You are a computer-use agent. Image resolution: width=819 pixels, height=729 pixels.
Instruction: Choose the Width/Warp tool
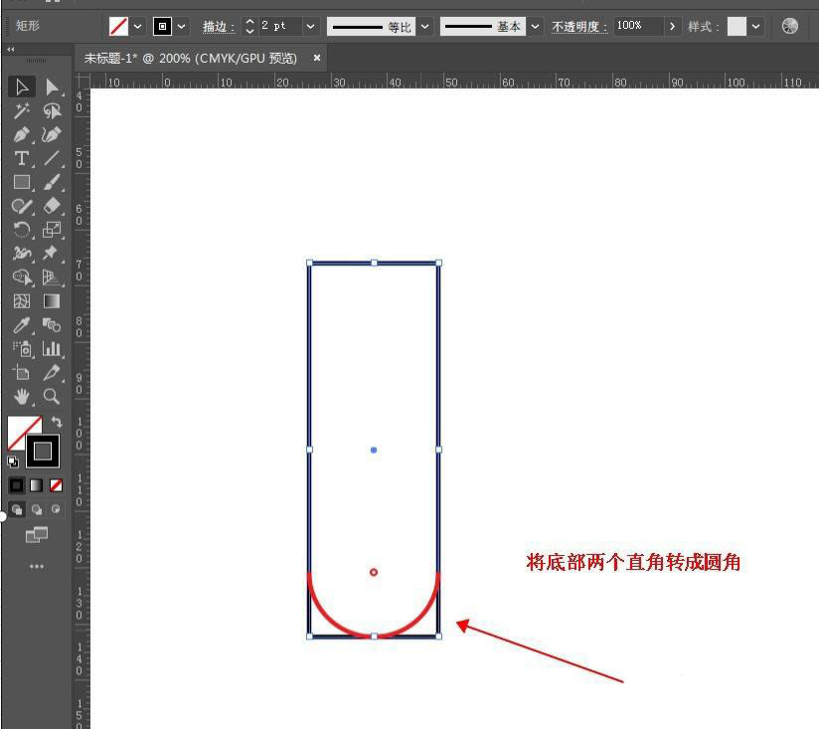[x=22, y=254]
